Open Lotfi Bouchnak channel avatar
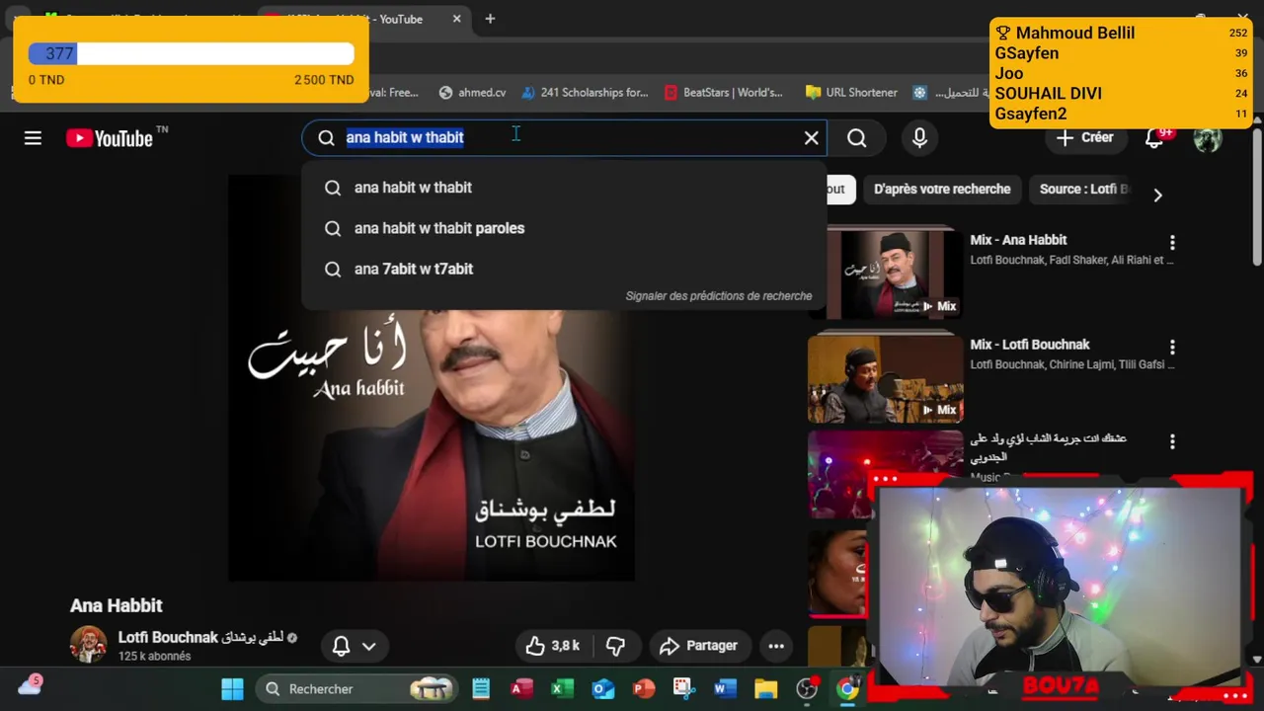 (88, 645)
